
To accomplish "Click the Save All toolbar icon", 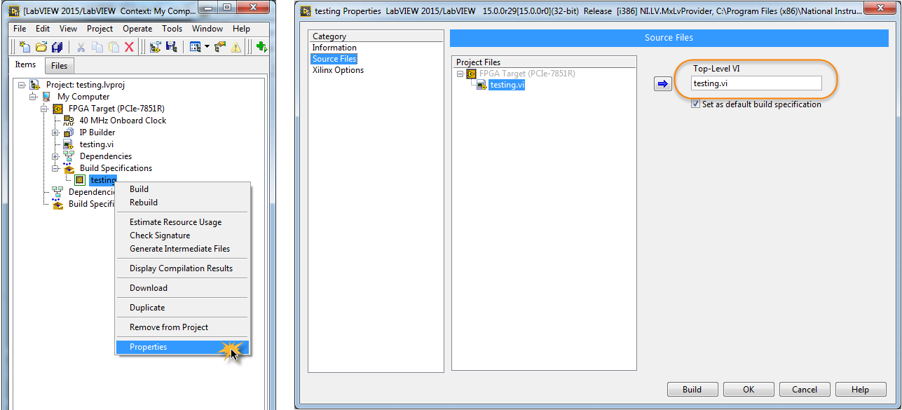I will coord(57,47).
